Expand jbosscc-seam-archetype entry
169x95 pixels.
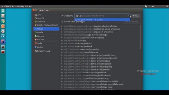click(x=62, y=38)
